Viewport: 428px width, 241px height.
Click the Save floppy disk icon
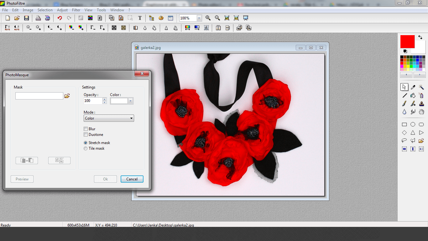[x=26, y=18]
